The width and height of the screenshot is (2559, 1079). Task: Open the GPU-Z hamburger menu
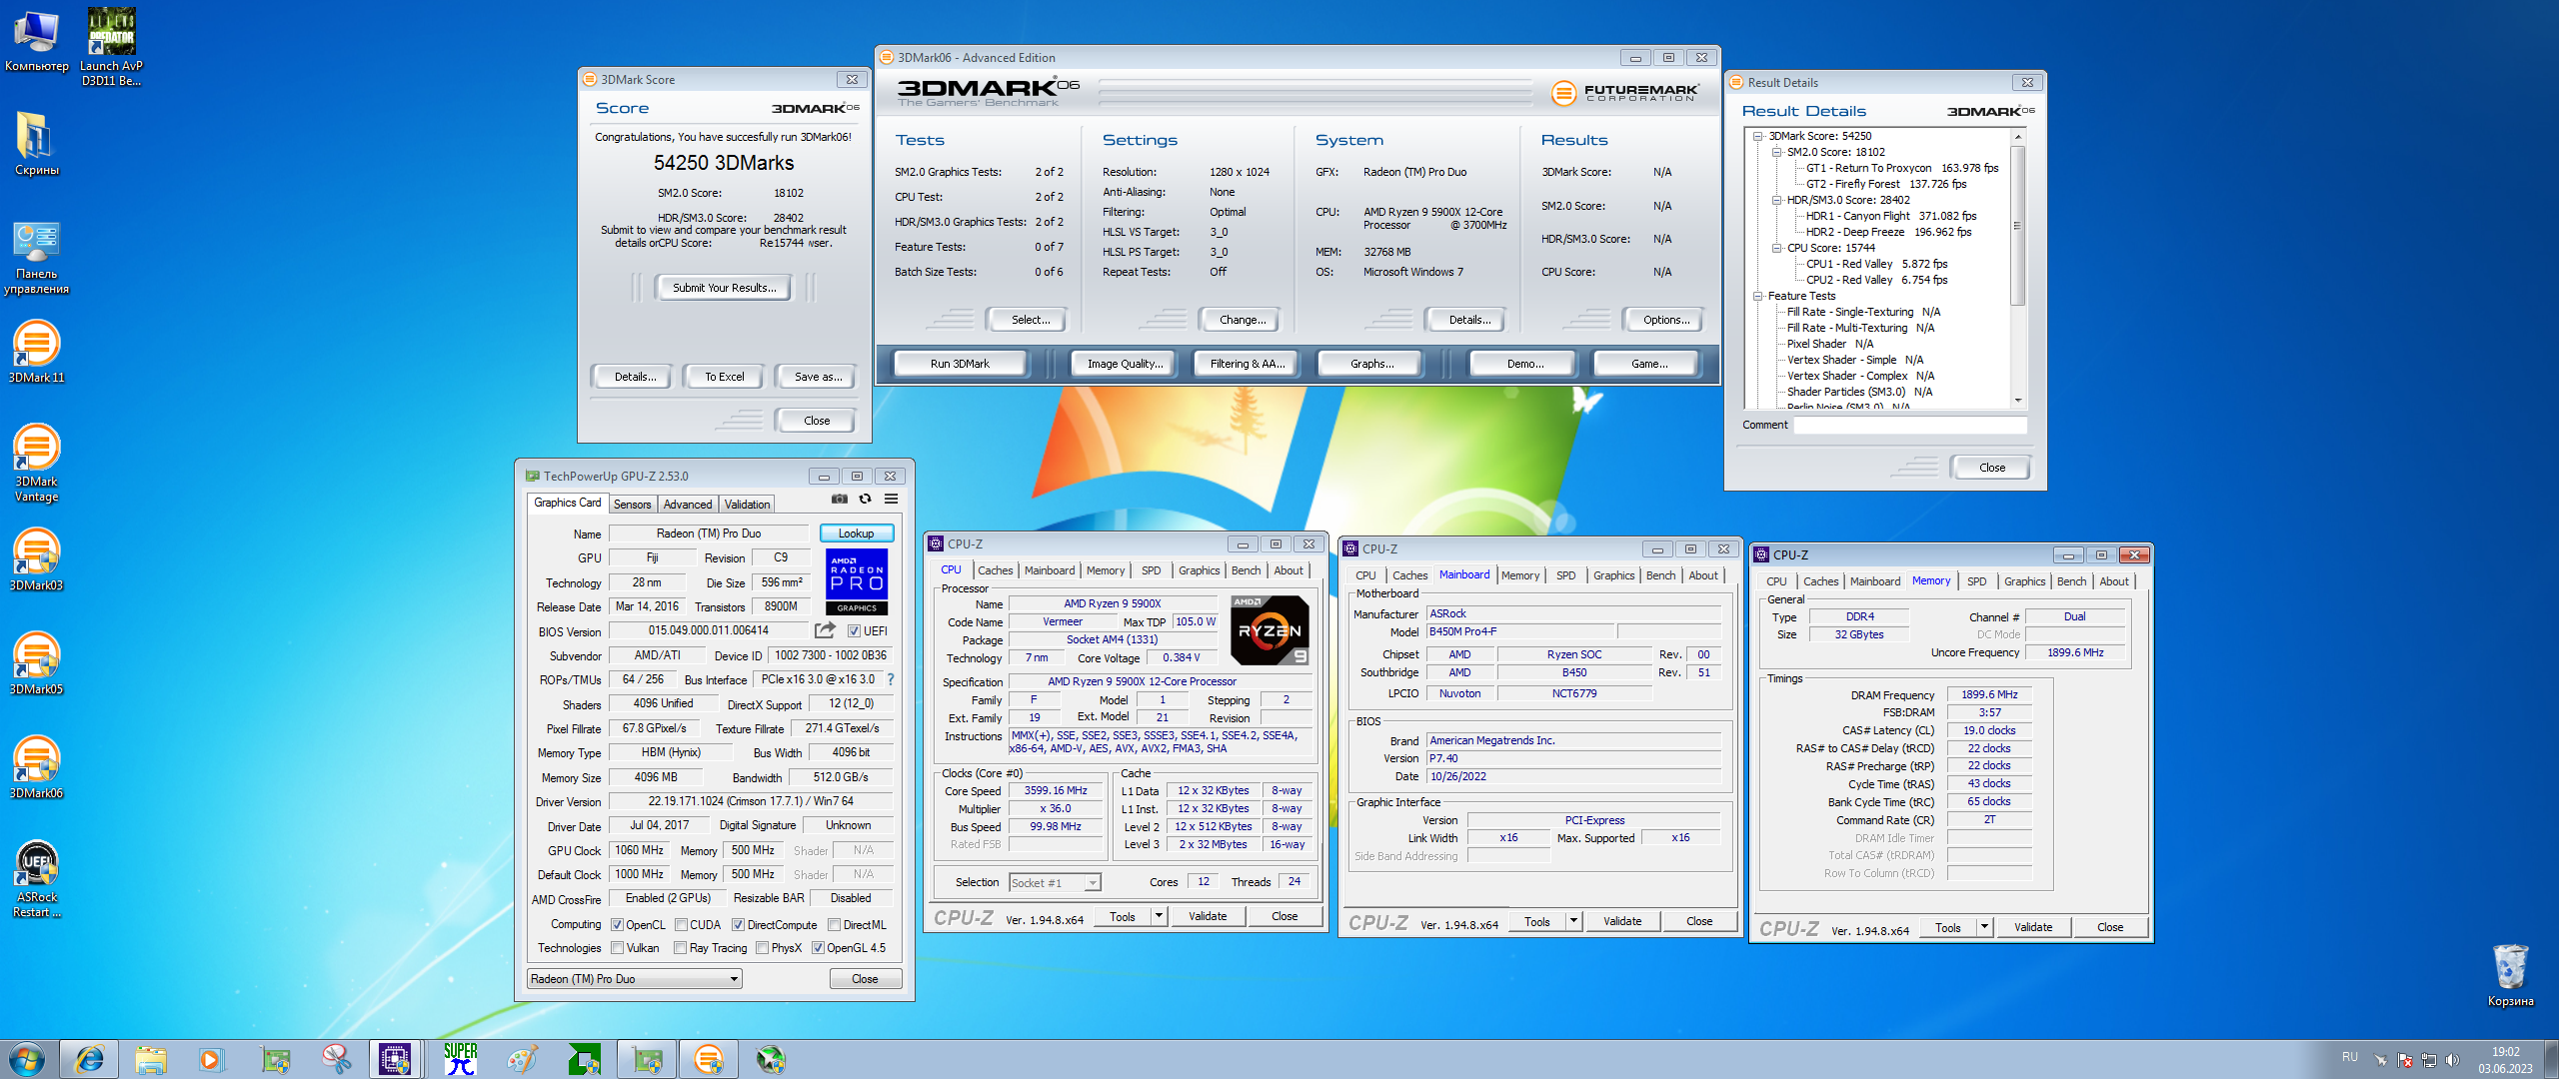click(x=891, y=500)
